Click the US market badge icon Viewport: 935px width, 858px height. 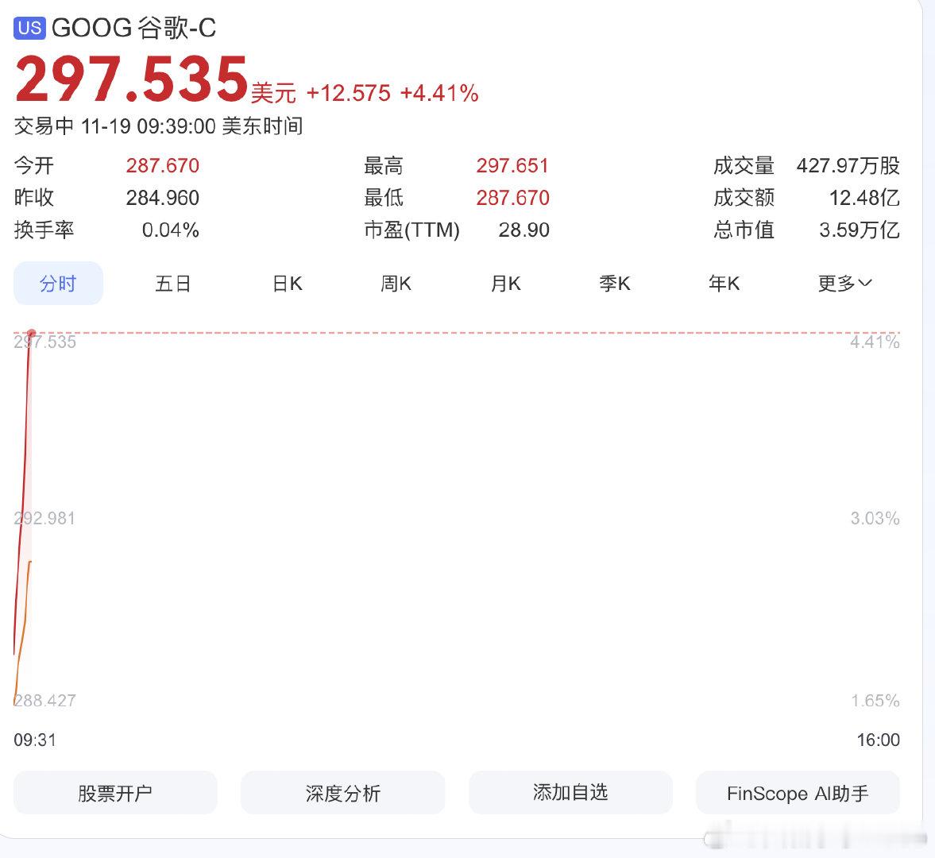[29, 28]
